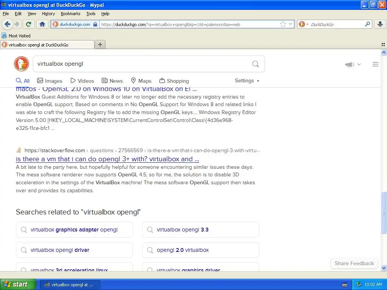Select the All results tab
Image resolution: width=387 pixels, height=290 pixels.
23,81
